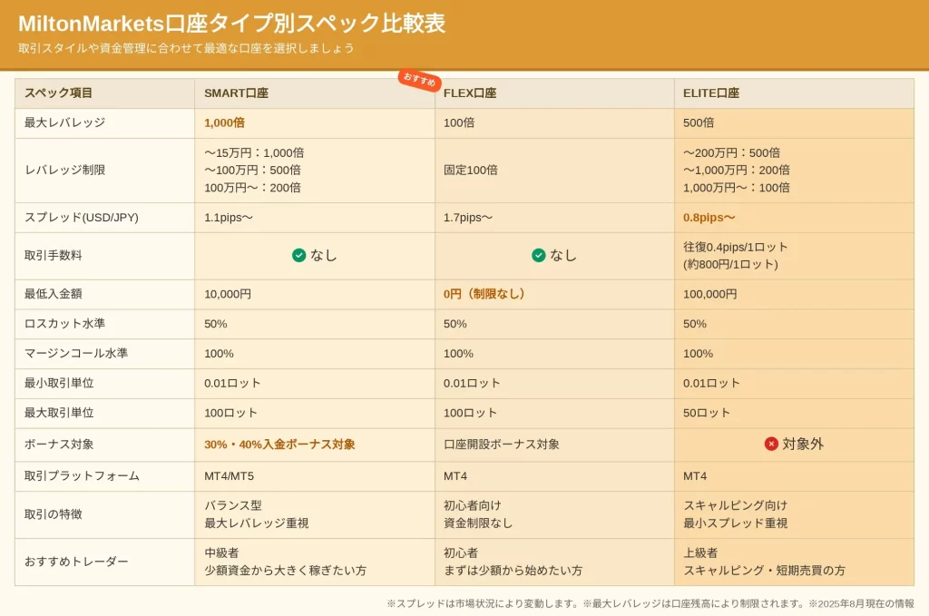Click the highlighted 1,000倍 leverage value
The width and height of the screenshot is (929, 616).
(x=225, y=122)
